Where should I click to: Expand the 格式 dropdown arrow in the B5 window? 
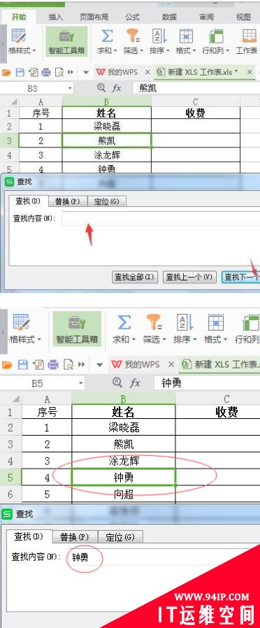225,340
